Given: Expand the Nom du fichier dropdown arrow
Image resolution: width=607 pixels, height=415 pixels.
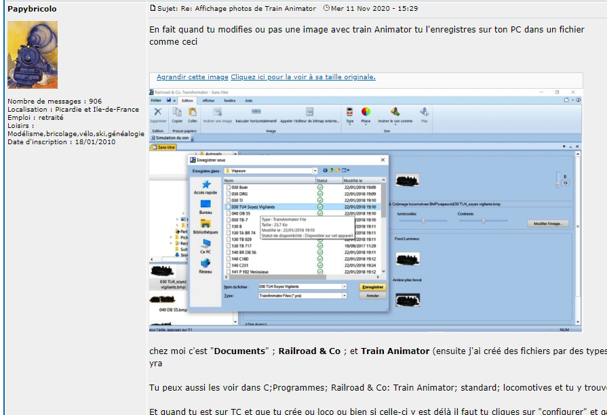Looking at the screenshot, I should coord(344,287).
